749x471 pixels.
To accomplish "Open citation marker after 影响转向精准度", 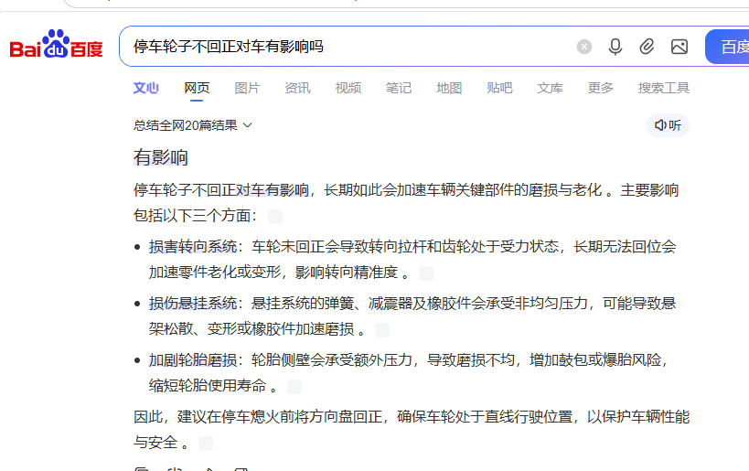I will [x=426, y=273].
